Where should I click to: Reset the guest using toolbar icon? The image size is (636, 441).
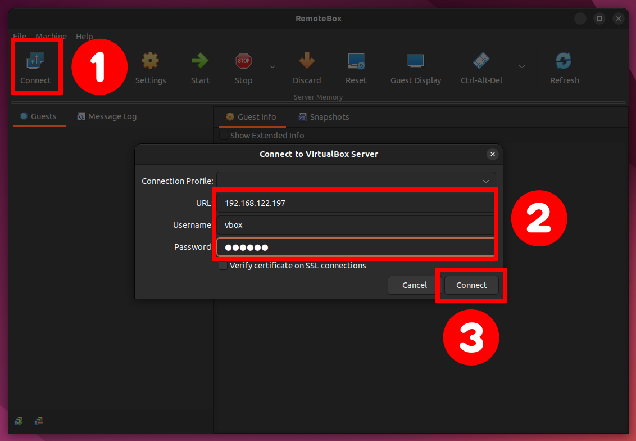[356, 61]
